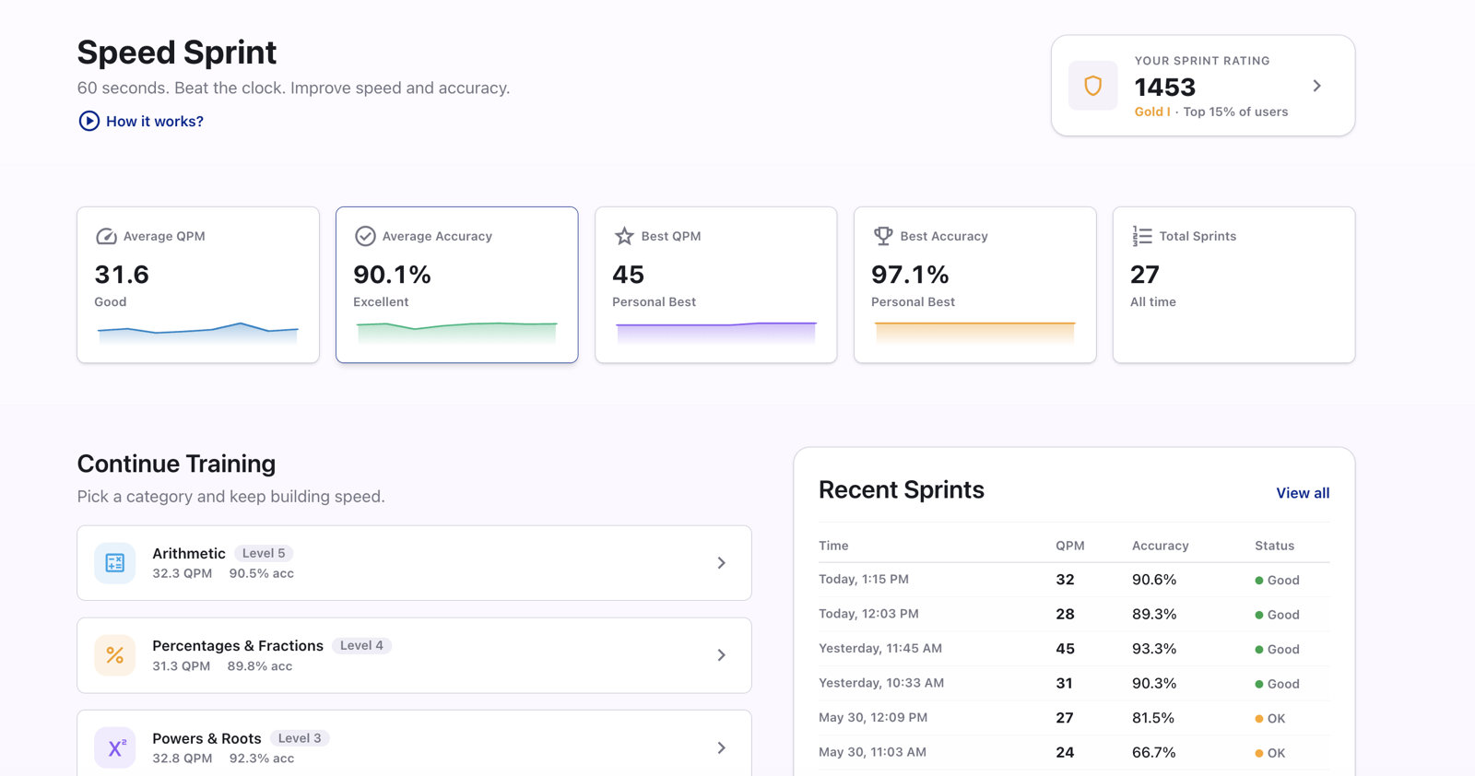Click the Percentages & Fractions percent icon
1475x776 pixels.
115,655
